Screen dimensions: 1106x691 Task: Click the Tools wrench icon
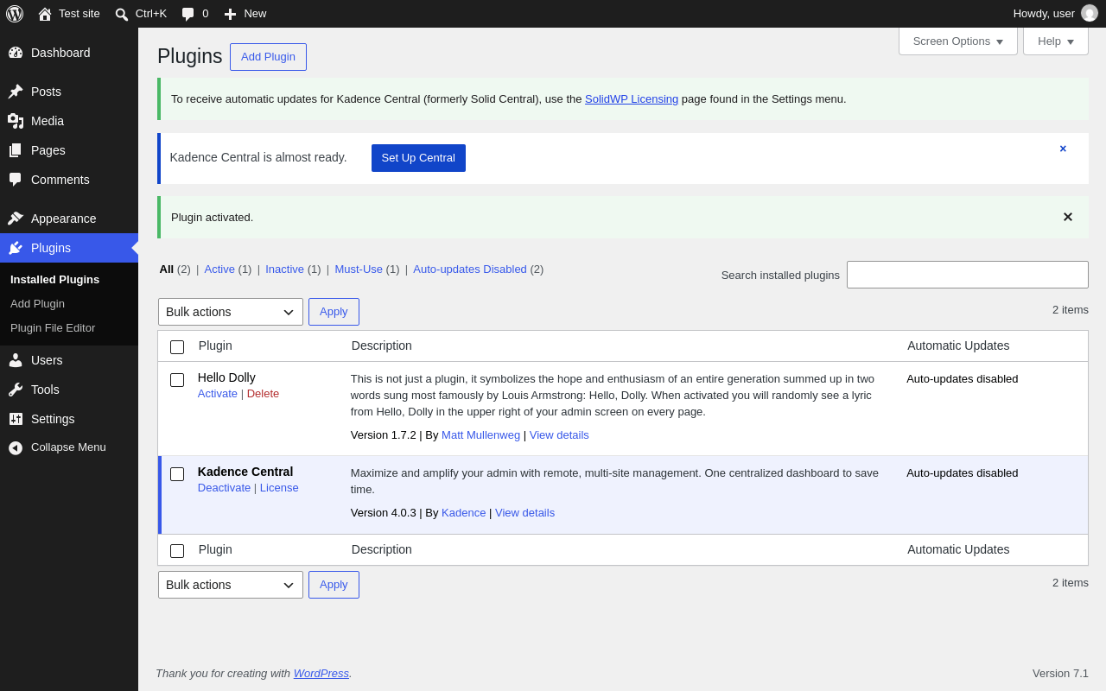pyautogui.click(x=16, y=390)
